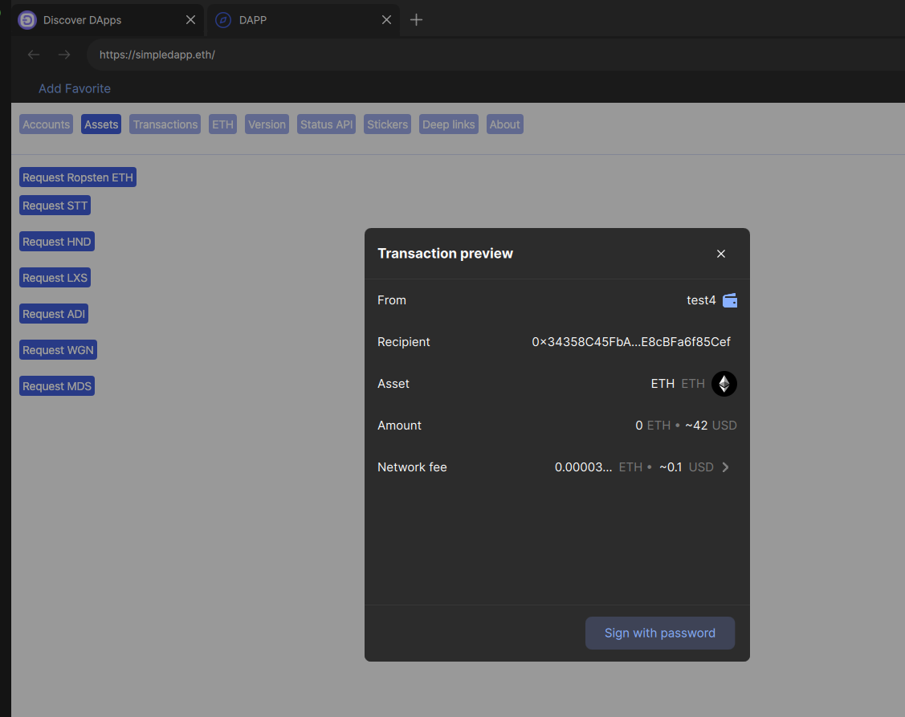905x717 pixels.
Task: Click the Transaction preview title
Action: point(445,254)
